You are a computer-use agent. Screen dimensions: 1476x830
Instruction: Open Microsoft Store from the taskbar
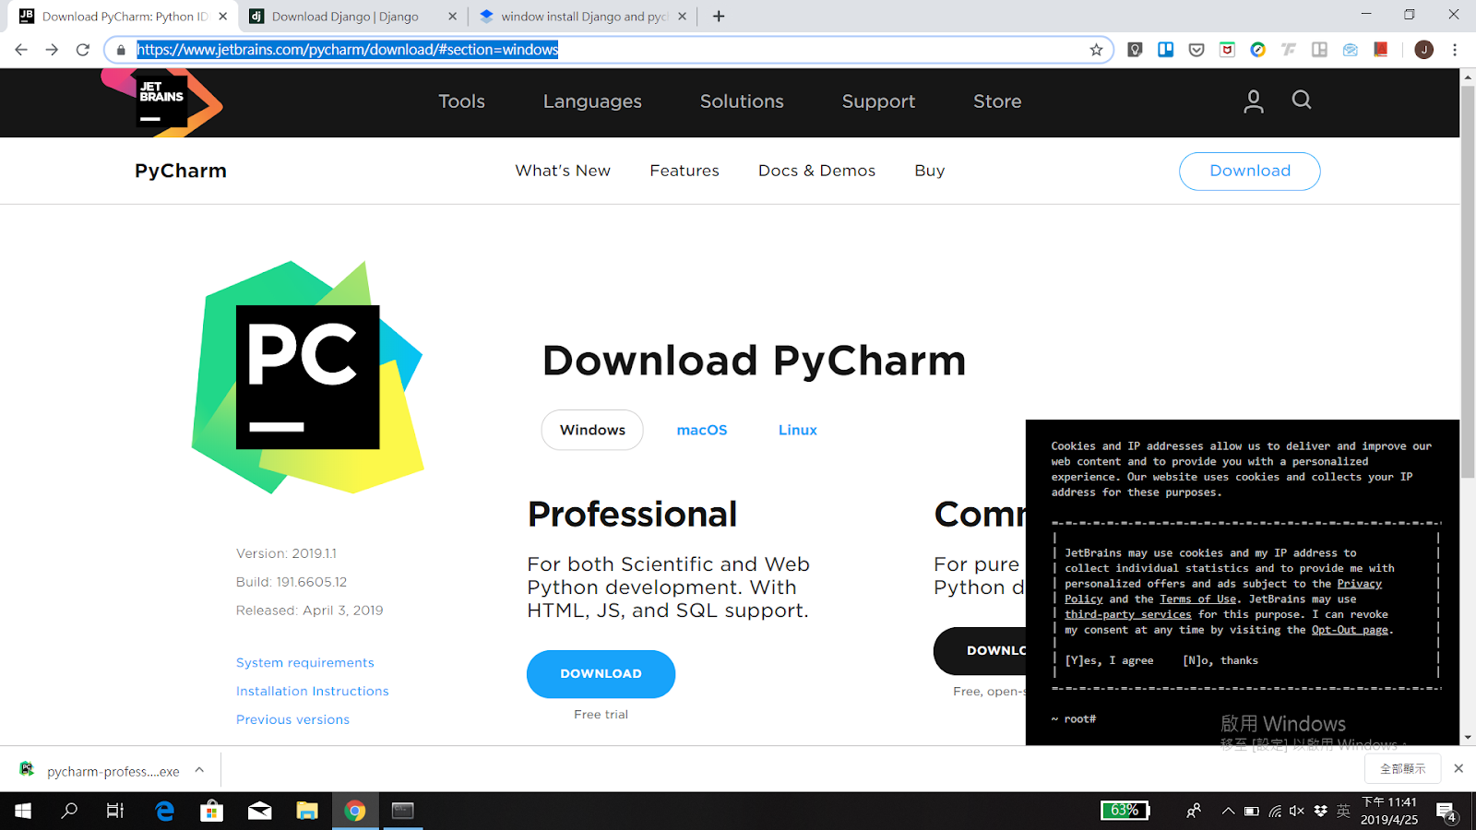[212, 811]
